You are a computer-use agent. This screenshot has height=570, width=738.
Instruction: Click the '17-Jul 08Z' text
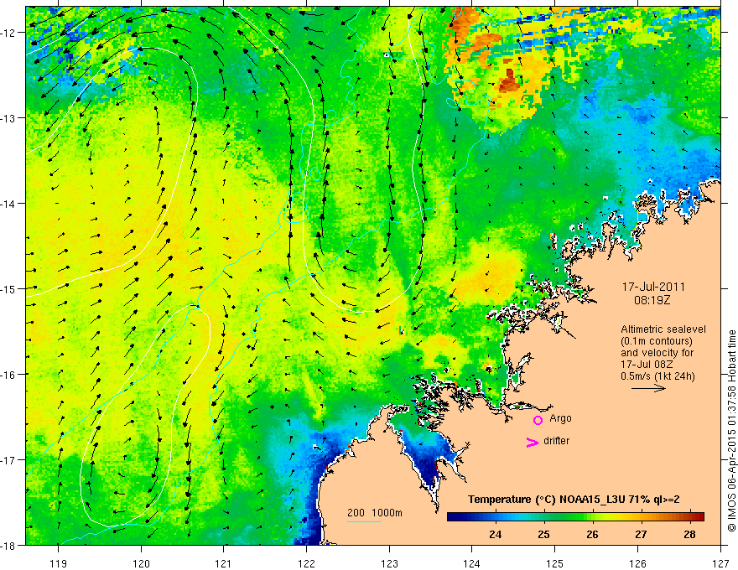coord(647,365)
